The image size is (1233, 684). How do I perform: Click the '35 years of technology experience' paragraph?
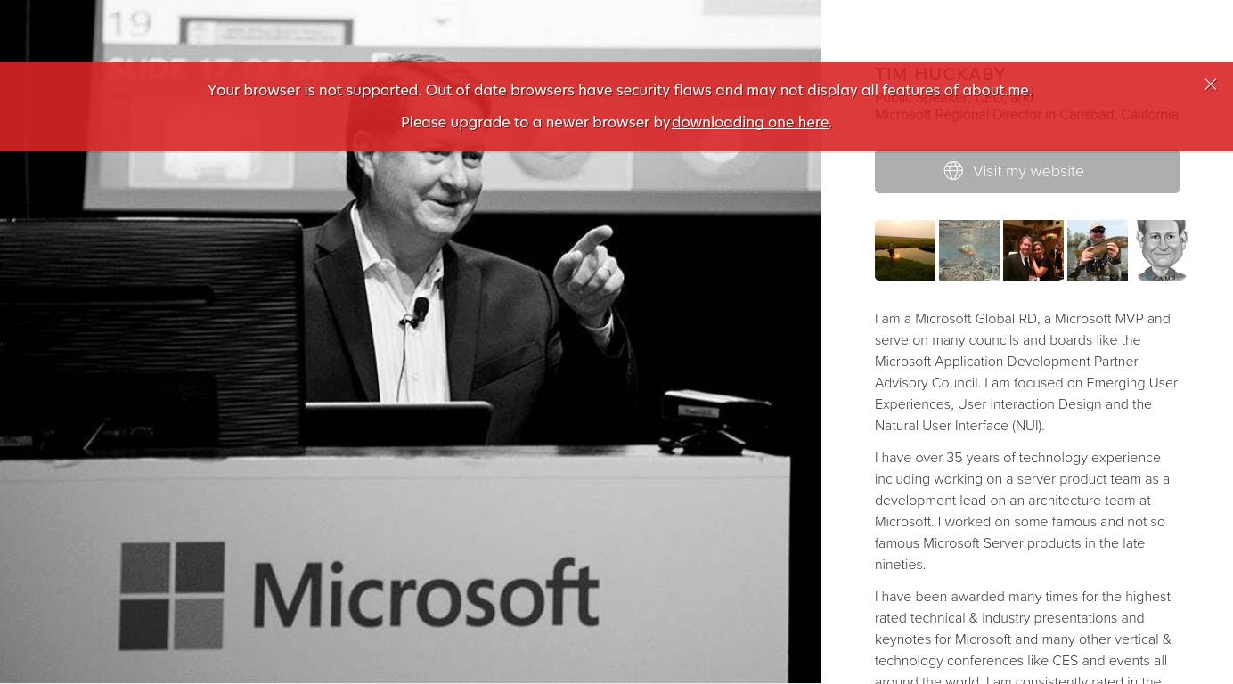coord(1023,511)
